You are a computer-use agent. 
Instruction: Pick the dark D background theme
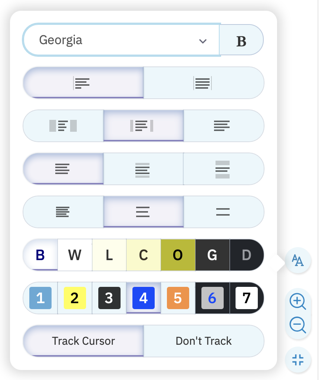(x=247, y=255)
